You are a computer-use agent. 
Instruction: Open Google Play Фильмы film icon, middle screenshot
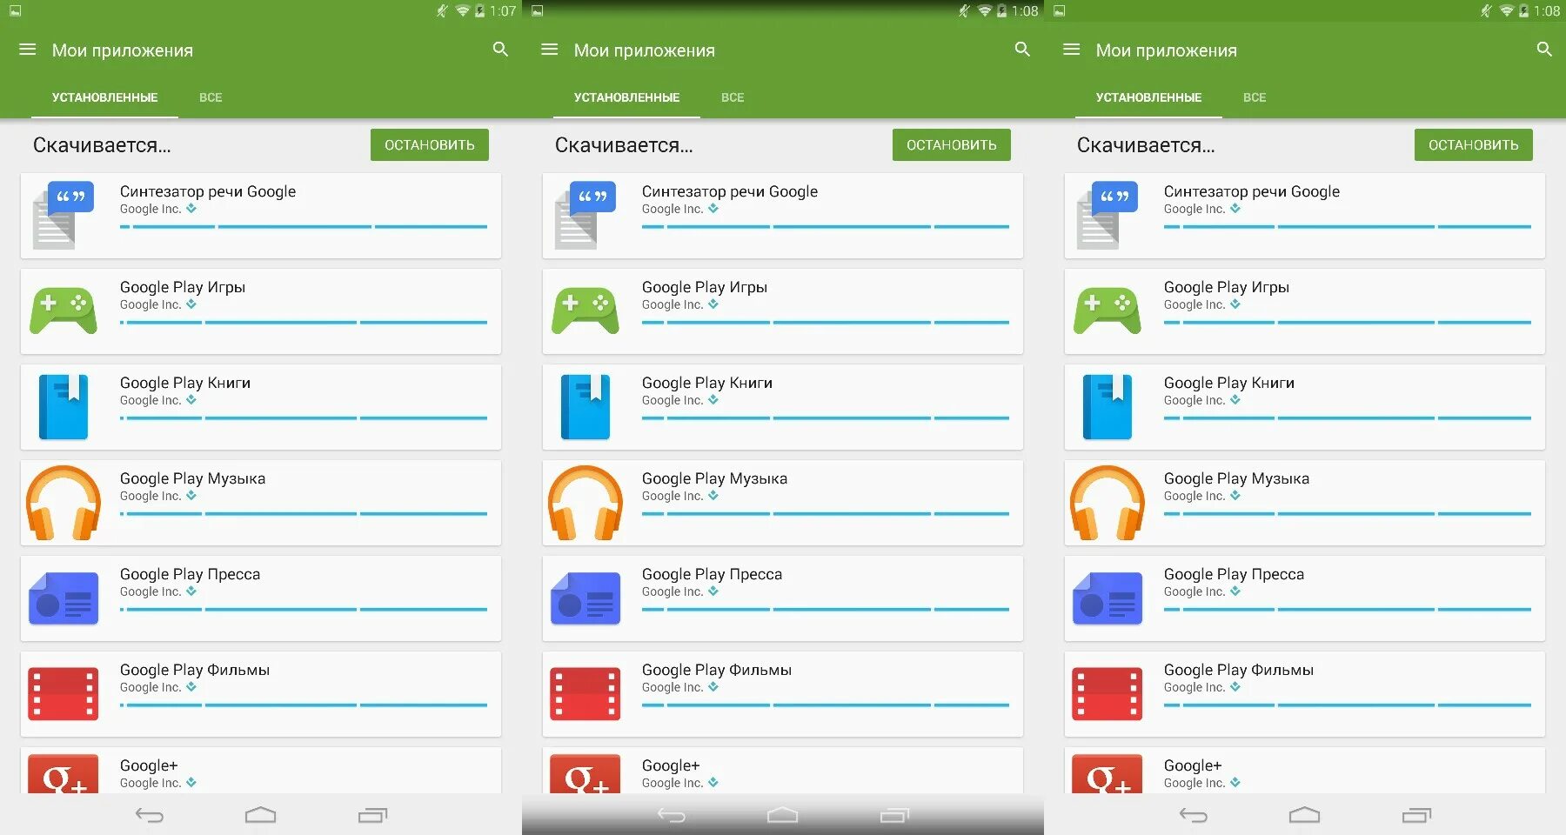[586, 694]
